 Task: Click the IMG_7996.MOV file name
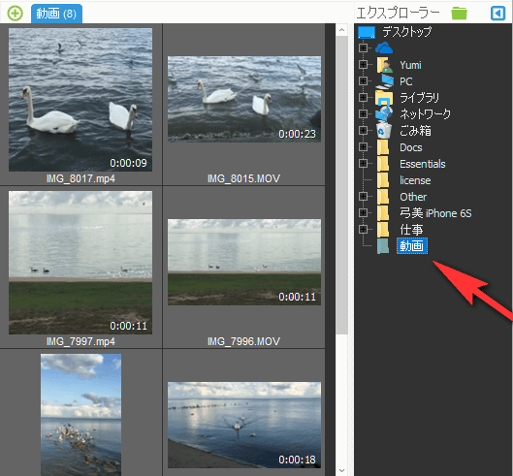tap(243, 341)
